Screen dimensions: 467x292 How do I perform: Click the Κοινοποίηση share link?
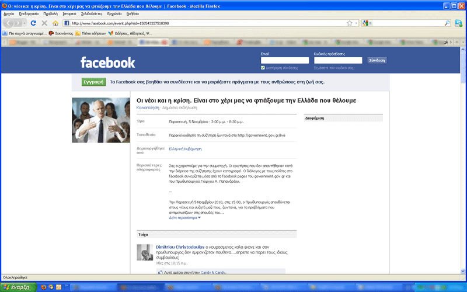tap(148, 107)
